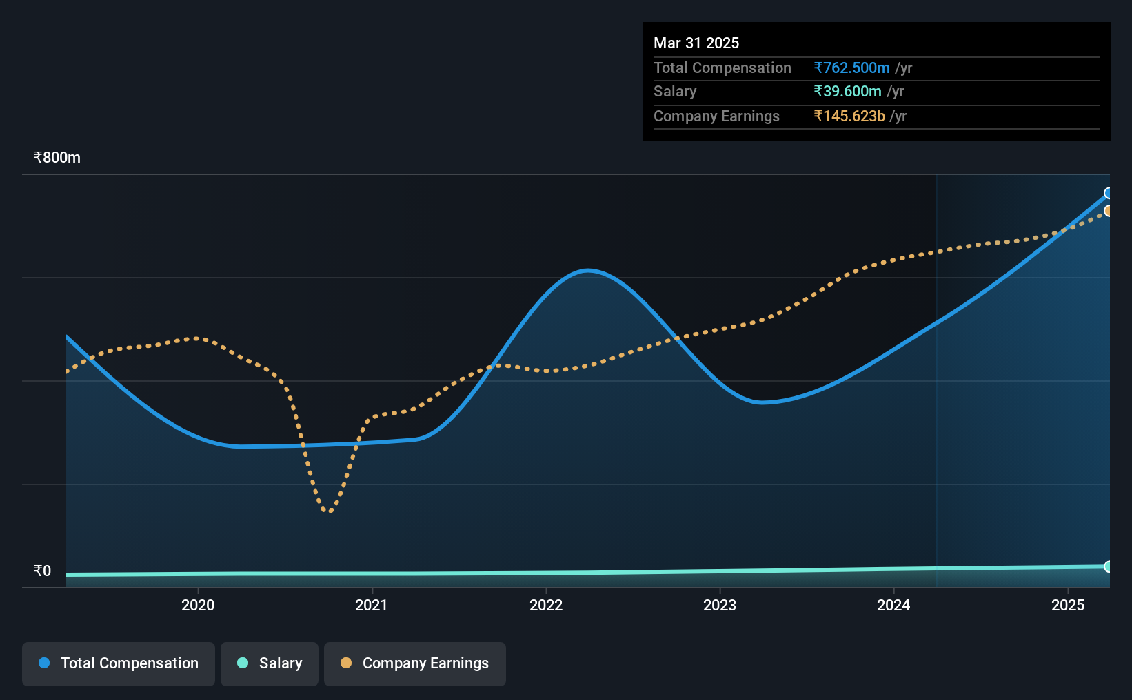The width and height of the screenshot is (1132, 700).
Task: Toggle the Salary legend button
Action: (270, 663)
